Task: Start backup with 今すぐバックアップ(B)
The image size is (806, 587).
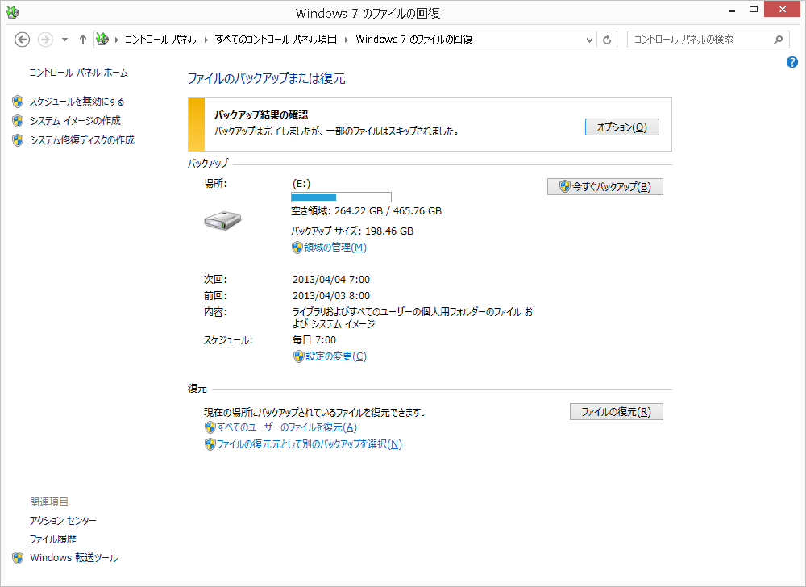Action: coord(604,187)
